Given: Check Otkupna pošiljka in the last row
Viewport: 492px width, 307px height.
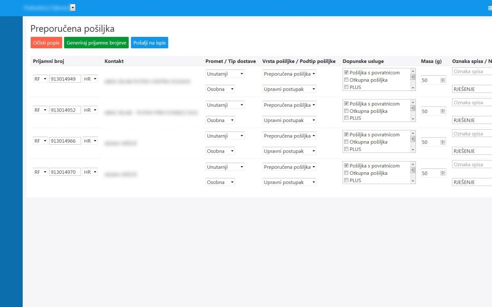Looking at the screenshot, I should 346,173.
